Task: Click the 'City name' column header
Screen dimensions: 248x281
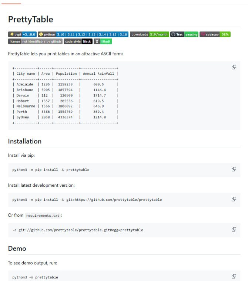Action: point(26,74)
